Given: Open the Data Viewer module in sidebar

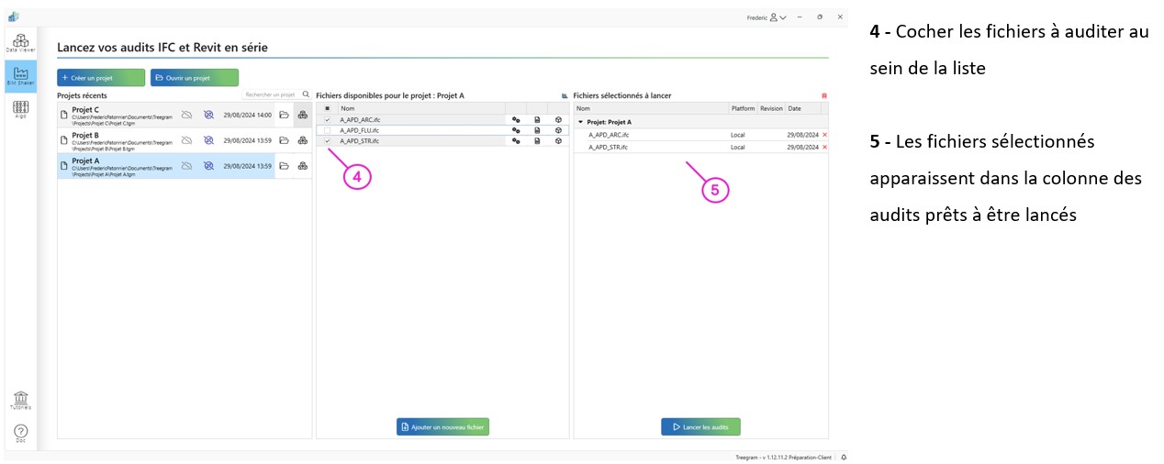Looking at the screenshot, I should [20, 42].
